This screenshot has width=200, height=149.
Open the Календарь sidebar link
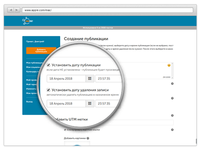coord(32,72)
